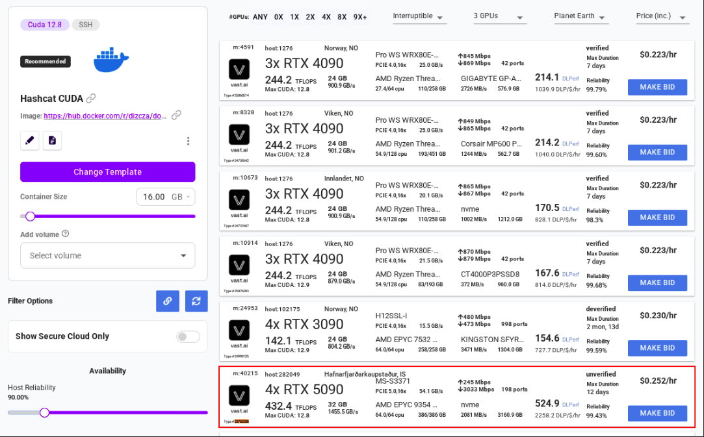
Task: Click Corsair MP600 P... disk name text
Action: point(491,144)
